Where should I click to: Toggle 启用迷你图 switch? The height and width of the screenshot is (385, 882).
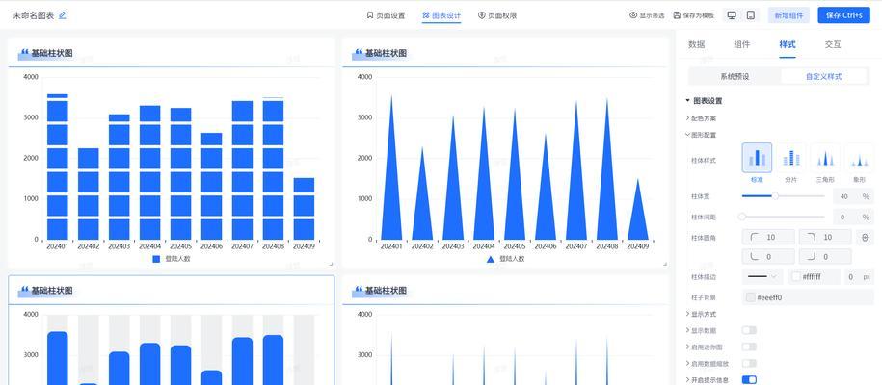click(749, 346)
